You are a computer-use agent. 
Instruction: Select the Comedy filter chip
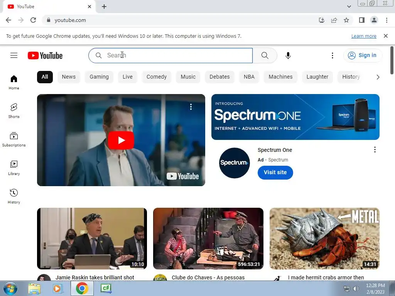(x=157, y=77)
